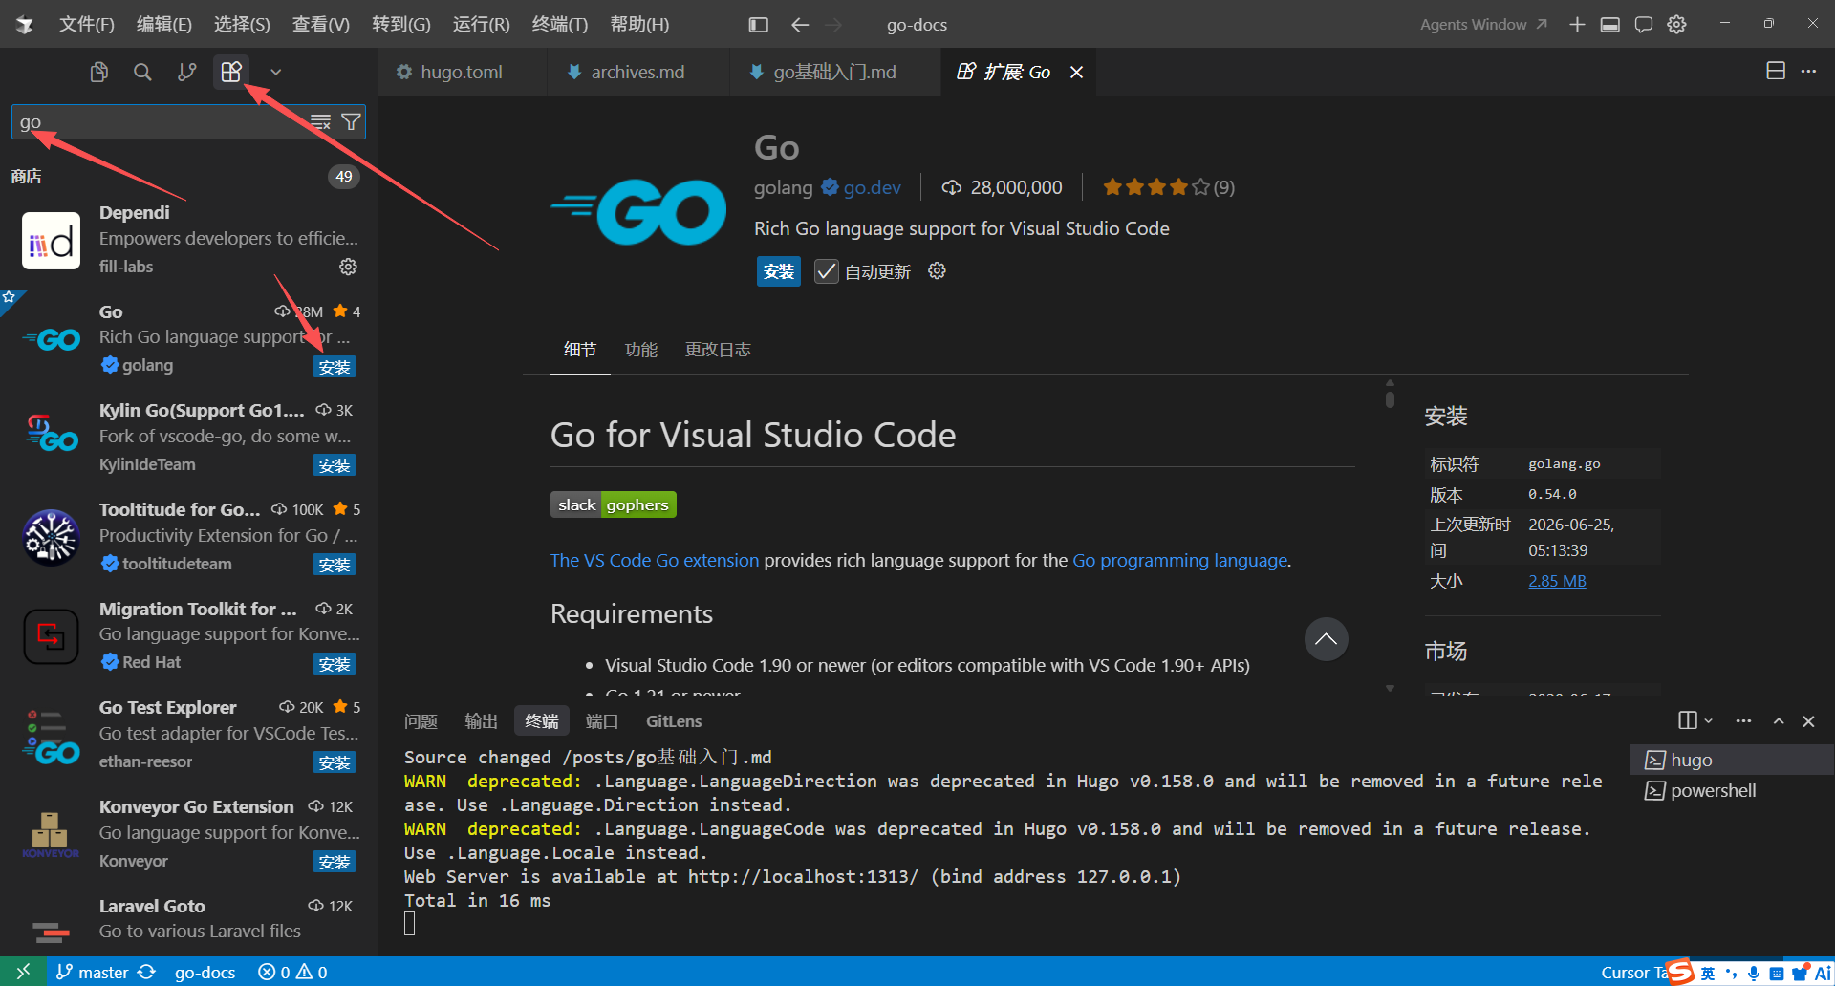
Task: Toggle the auto-update checkbox
Action: tap(826, 271)
